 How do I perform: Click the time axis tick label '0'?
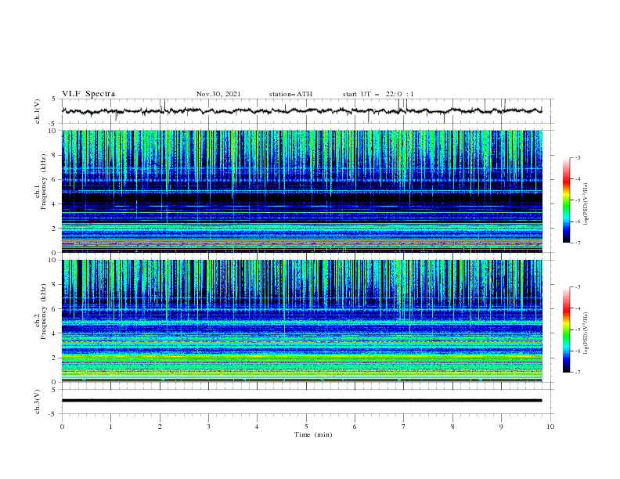click(x=62, y=427)
